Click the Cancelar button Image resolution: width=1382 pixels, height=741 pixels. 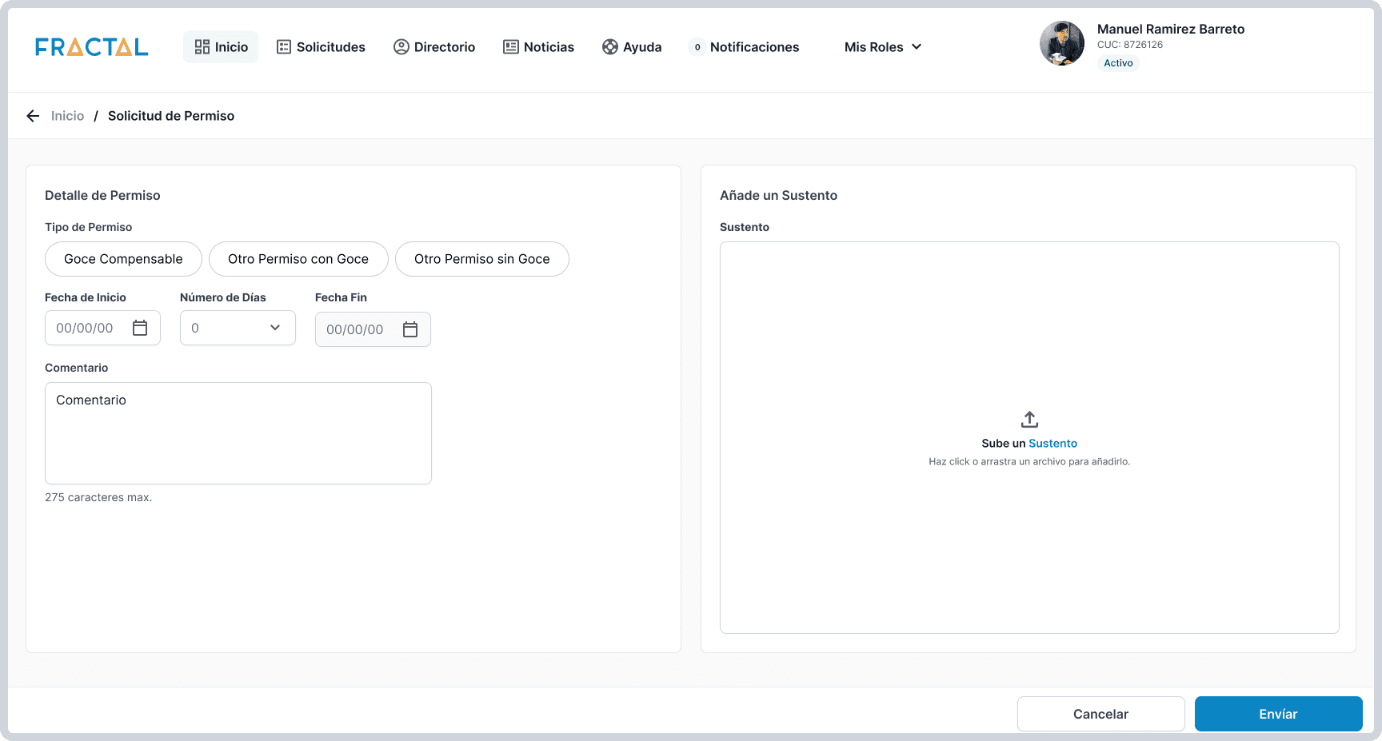tap(1101, 714)
